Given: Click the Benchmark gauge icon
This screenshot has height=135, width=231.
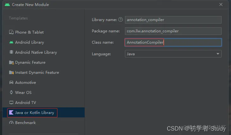Looking at the screenshot, I should [11, 122].
